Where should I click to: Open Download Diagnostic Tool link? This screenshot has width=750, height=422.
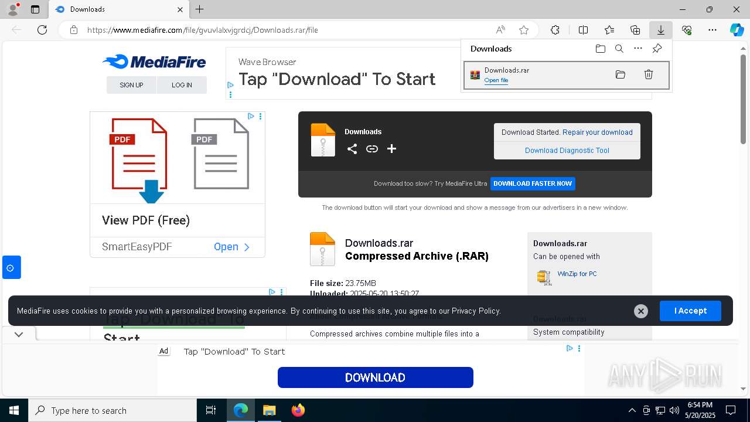tap(567, 151)
